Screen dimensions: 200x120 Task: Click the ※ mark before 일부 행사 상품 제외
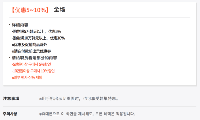(13, 78)
